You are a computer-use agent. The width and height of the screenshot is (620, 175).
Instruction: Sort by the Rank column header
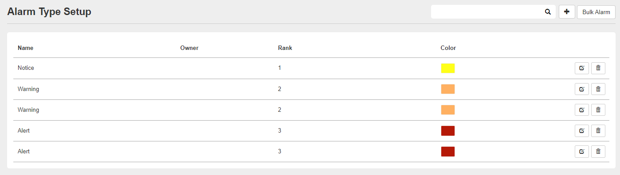pyautogui.click(x=285, y=48)
